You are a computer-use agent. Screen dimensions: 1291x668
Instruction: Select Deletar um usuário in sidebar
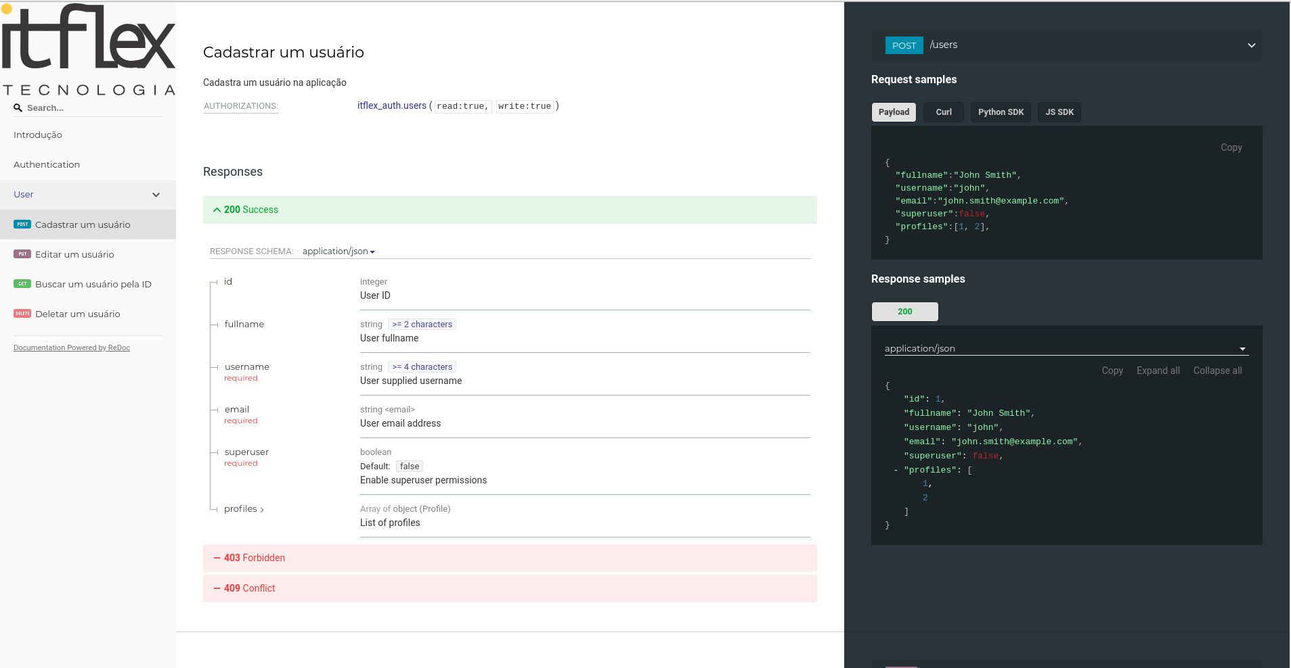(88, 314)
